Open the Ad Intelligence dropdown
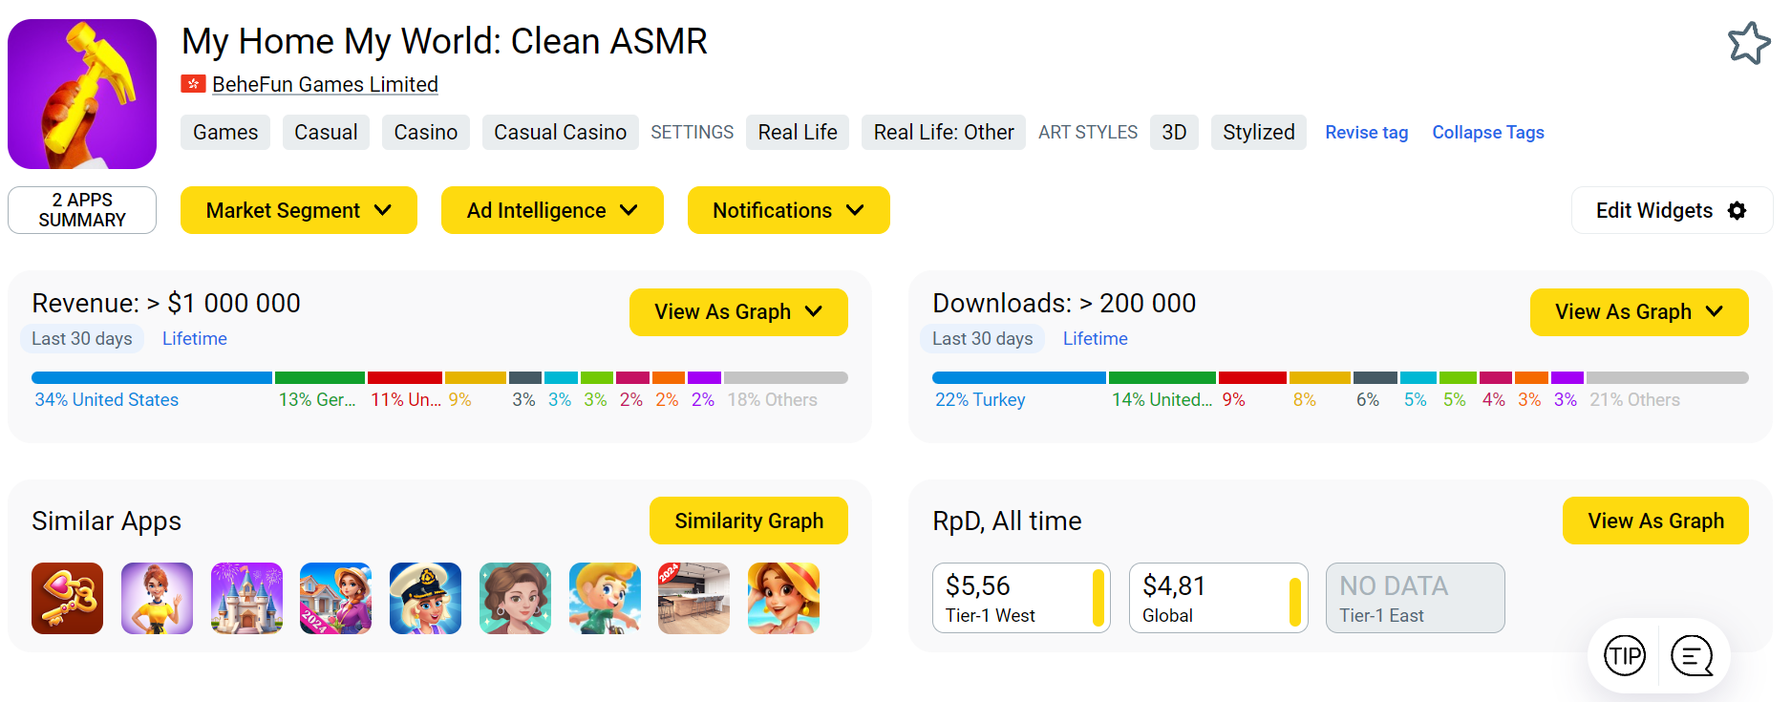1791x702 pixels. (x=551, y=210)
